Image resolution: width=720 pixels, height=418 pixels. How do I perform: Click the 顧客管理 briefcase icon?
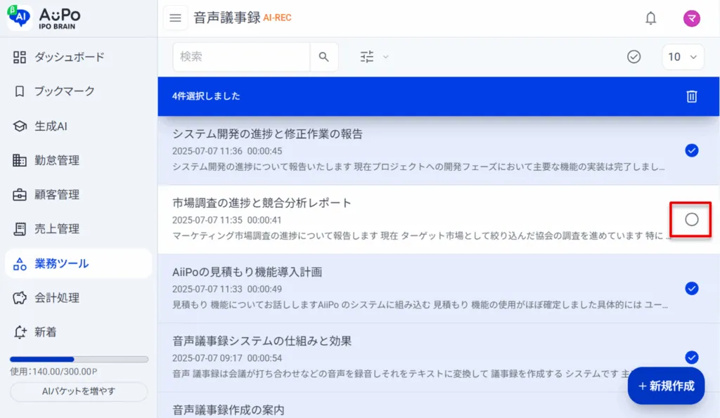[19, 195]
